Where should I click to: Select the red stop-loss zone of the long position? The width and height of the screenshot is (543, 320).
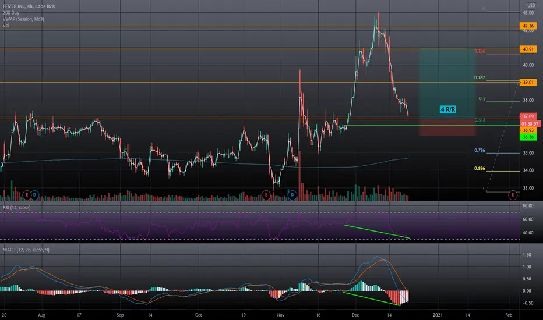pyautogui.click(x=447, y=127)
